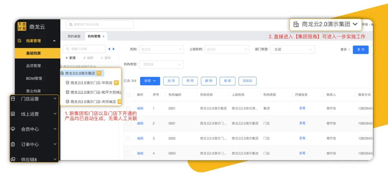Expand the 线上运营 menu chevron
The image size is (388, 178).
tap(55, 114)
